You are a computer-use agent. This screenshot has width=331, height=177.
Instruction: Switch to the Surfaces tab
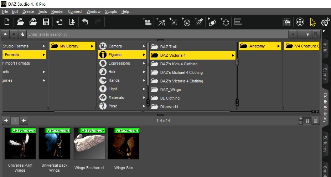[x=325, y=144]
